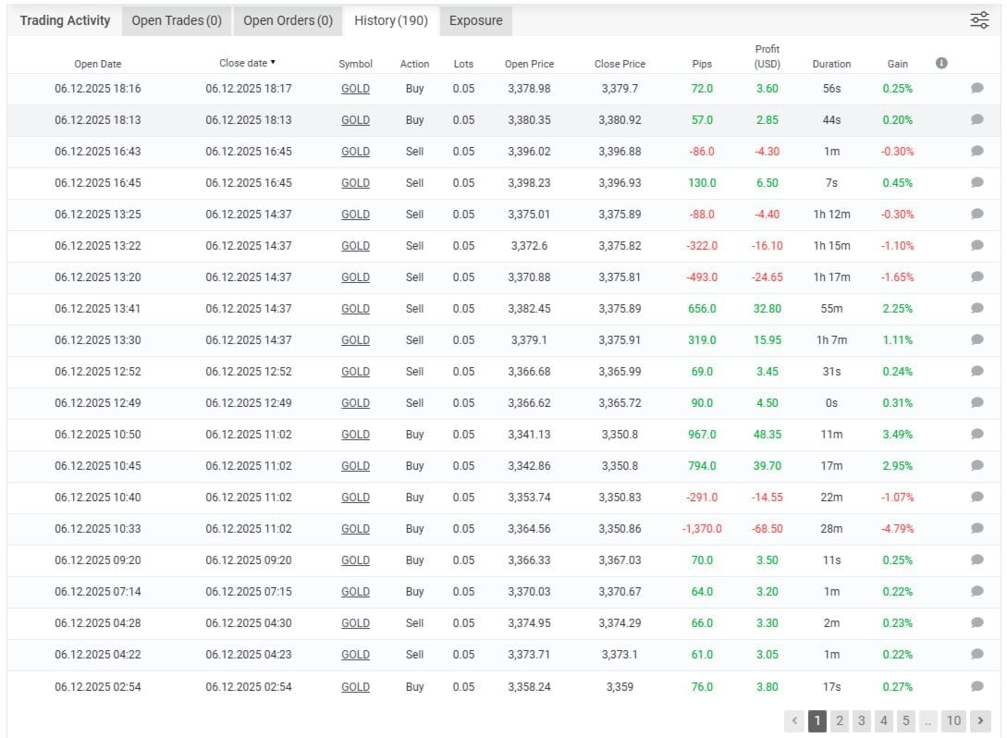Click the -68.50 profit value
Viewport: 1007px width, 738px height.
point(767,529)
